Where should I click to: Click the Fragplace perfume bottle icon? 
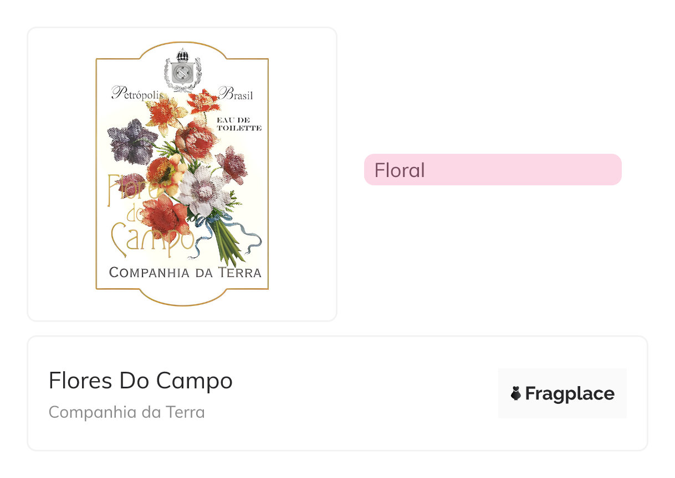(516, 394)
